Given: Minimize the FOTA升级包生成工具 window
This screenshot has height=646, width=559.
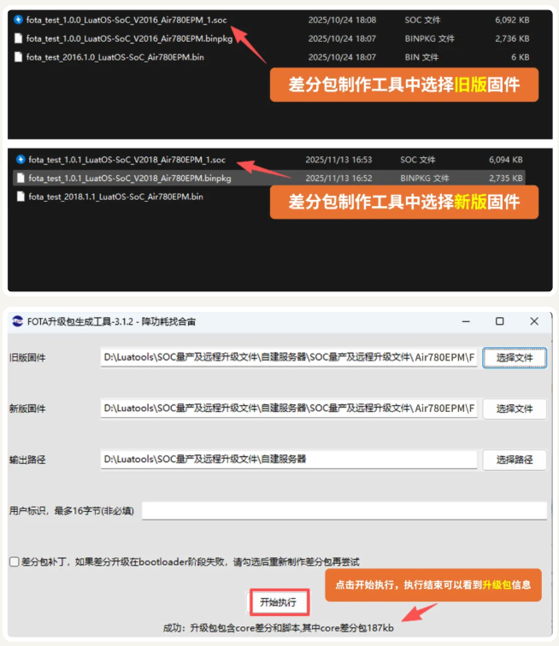Looking at the screenshot, I should click(466, 321).
